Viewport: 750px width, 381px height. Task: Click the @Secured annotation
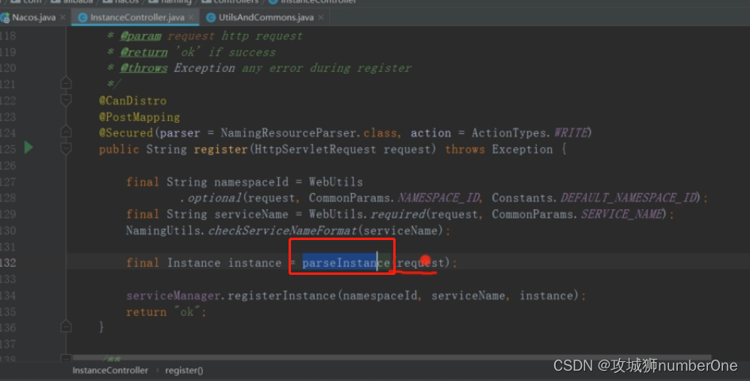tap(126, 133)
